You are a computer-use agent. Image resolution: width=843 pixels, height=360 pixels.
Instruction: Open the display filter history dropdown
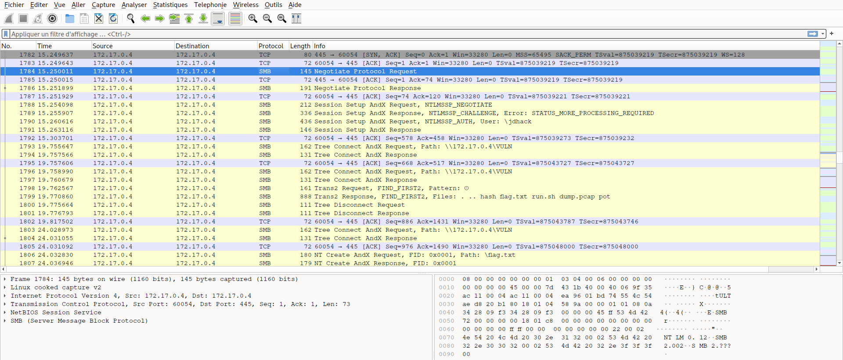pyautogui.click(x=823, y=34)
